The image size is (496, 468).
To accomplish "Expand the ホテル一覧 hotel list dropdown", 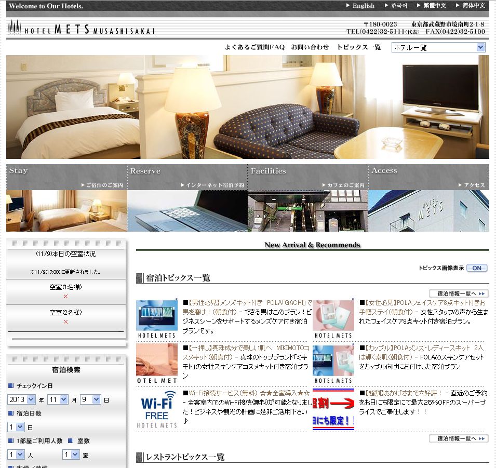I will (x=438, y=47).
